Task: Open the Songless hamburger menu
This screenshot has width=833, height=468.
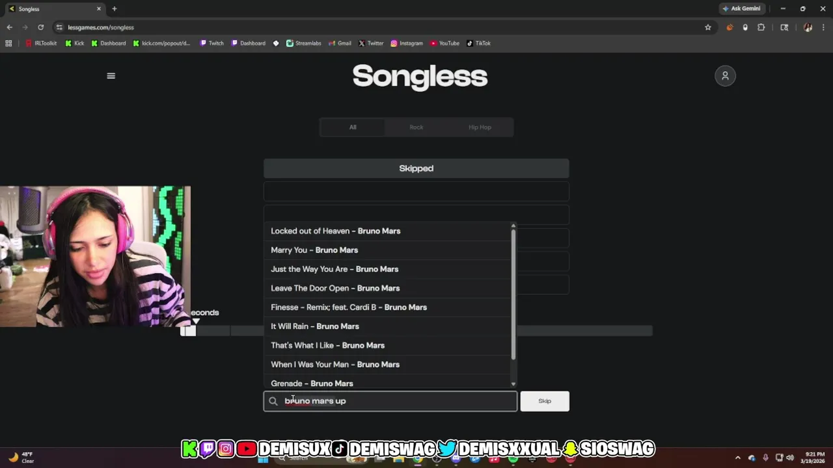Action: 111,76
